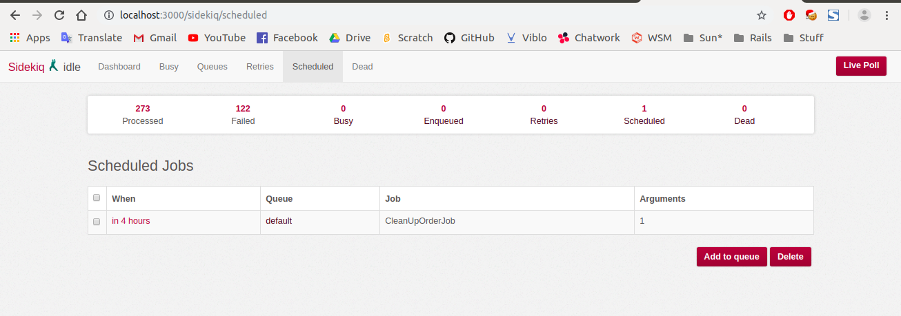
Task: Click the red Delete button
Action: coord(790,257)
